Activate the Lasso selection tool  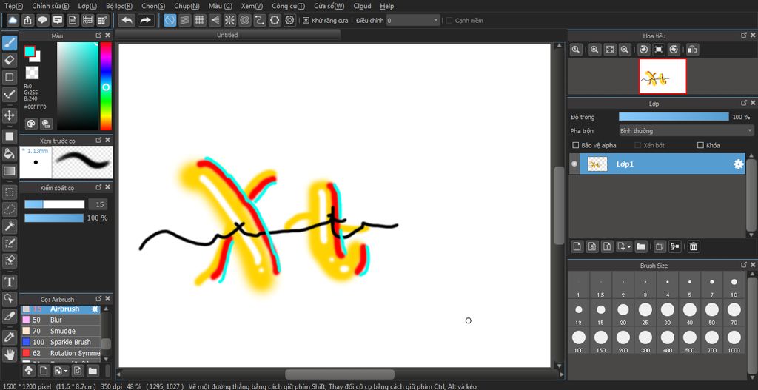(x=9, y=209)
